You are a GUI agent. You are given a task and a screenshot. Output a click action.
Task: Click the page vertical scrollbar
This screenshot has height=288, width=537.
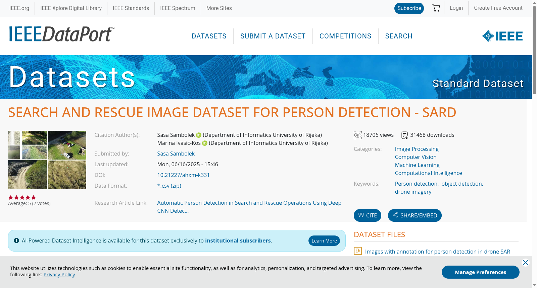click(x=534, y=50)
